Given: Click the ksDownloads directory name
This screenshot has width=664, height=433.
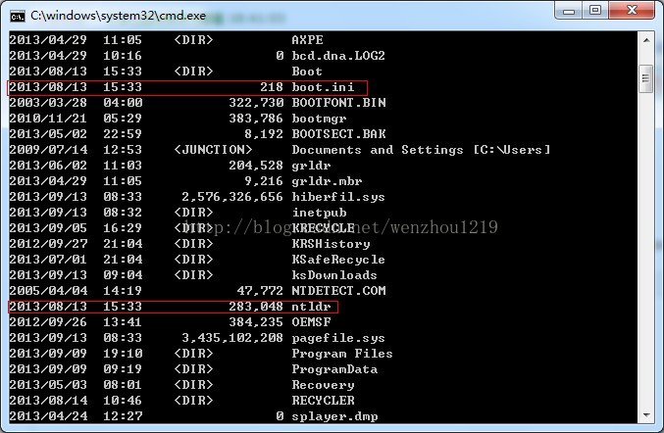Looking at the screenshot, I should (334, 275).
